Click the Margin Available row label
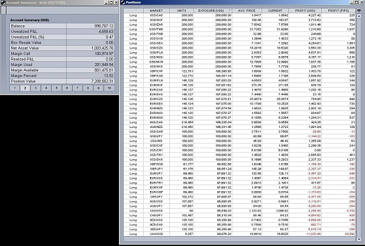The height and width of the screenshot is (246, 365). [25, 70]
